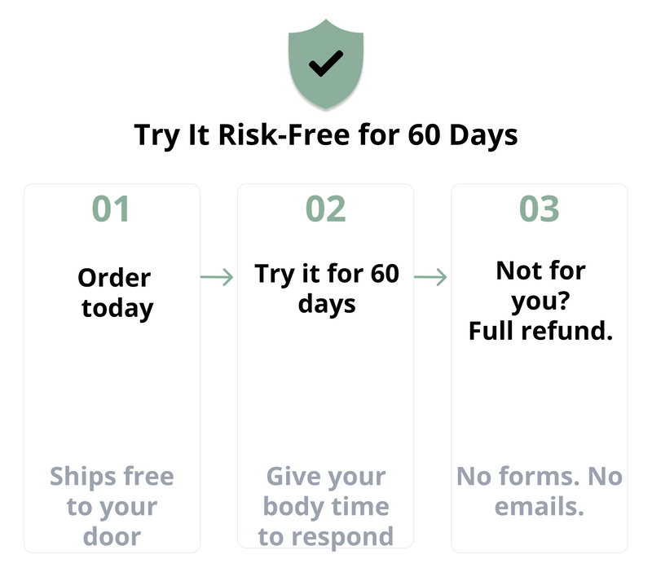Click the Not for you? text
The height and width of the screenshot is (581, 652).
541,286
